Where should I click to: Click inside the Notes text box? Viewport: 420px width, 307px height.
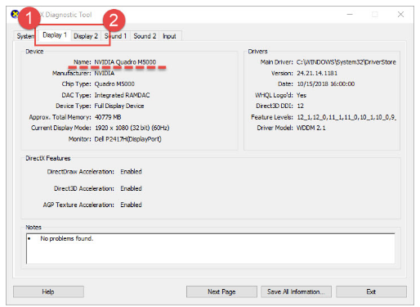click(x=210, y=249)
